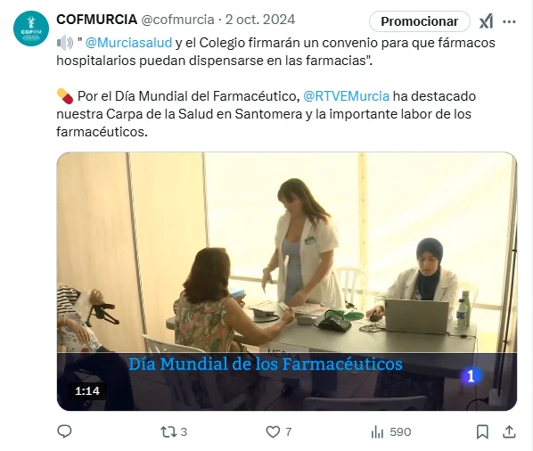This screenshot has height=451, width=533.
Task: Click the retweet count 3
Action: point(184,432)
